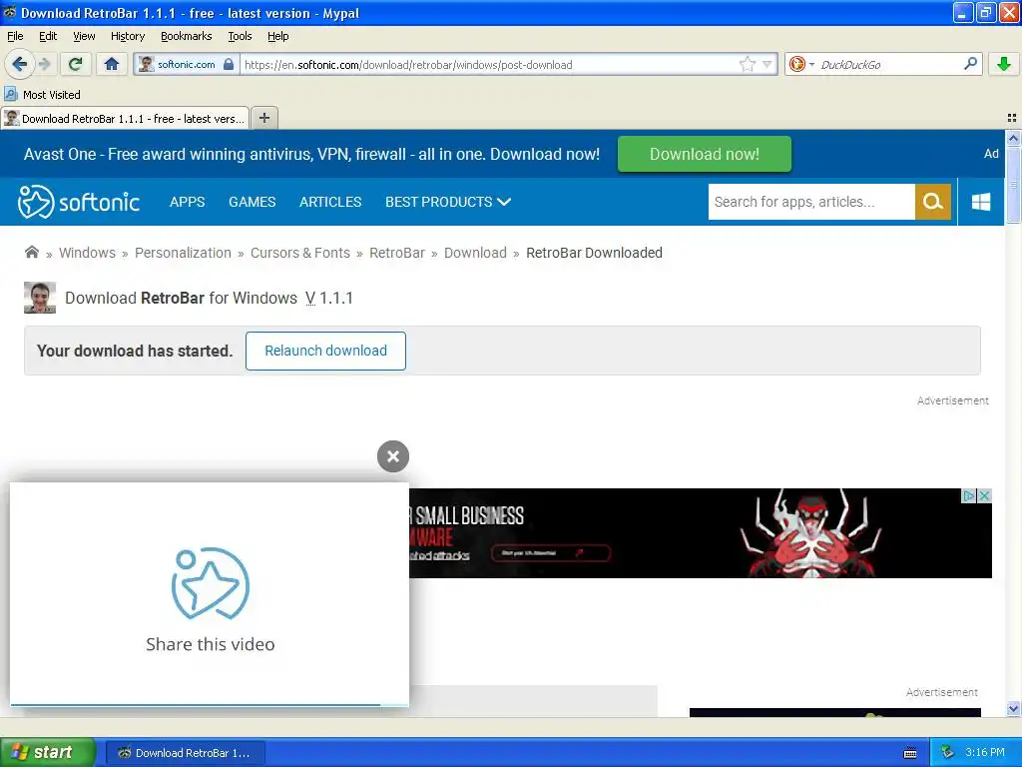Click the page scrollbar down arrow
This screenshot has height=767, width=1022.
click(1013, 708)
